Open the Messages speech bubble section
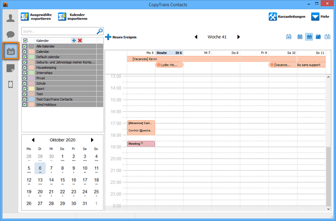This screenshot has height=221, width=336. pos(11,34)
